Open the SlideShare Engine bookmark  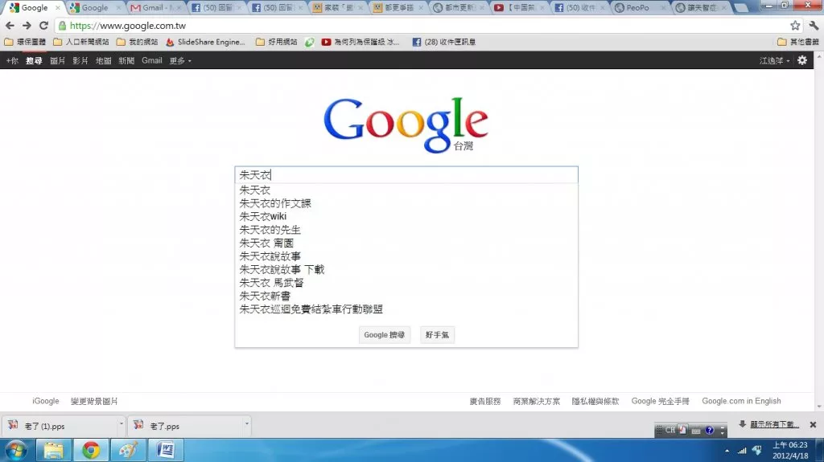click(205, 42)
